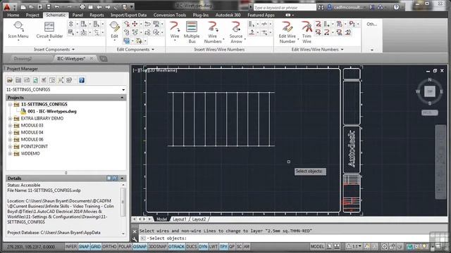This screenshot has height=253, width=451.
Task: Collapse the Projects section header
Action: click(x=122, y=98)
